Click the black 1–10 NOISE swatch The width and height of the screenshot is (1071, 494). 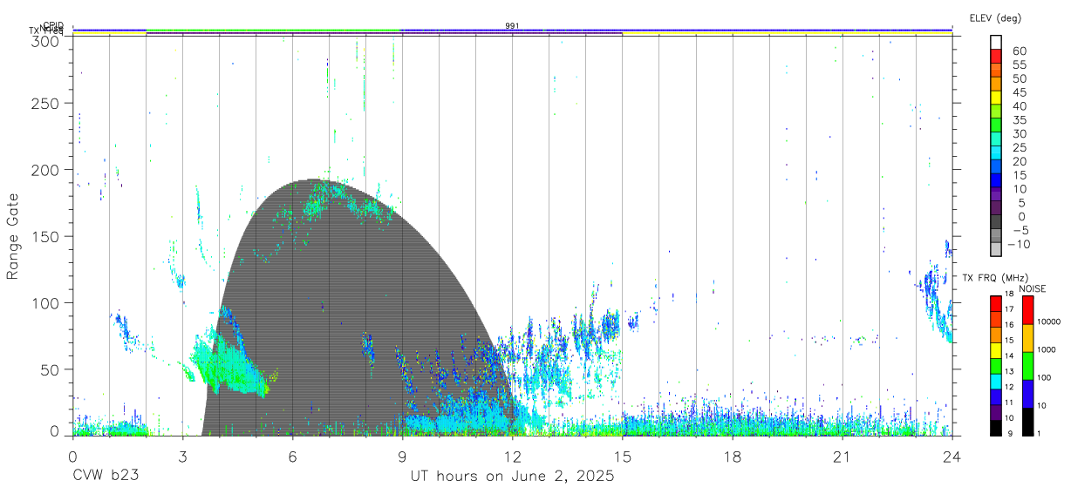click(1027, 422)
